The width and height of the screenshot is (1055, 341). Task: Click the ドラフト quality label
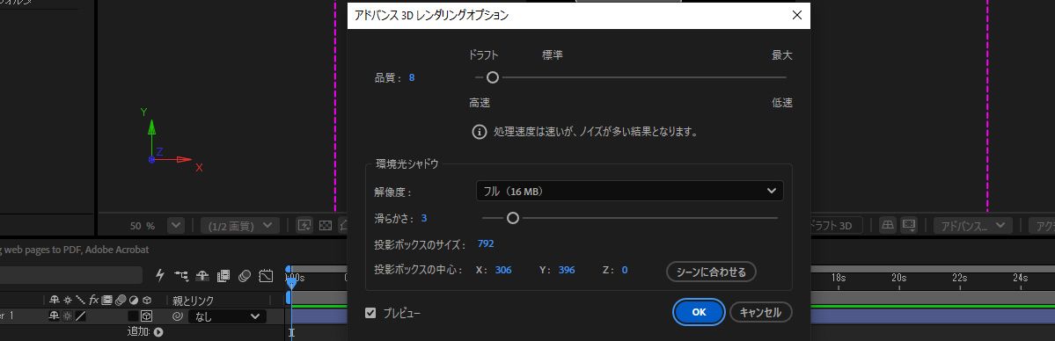point(484,55)
